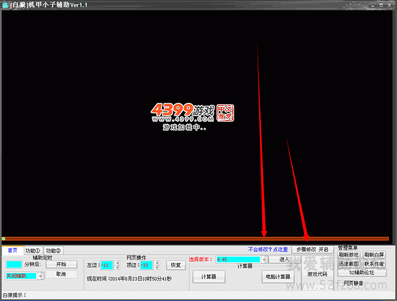Open the 选择版本 dropdown showing 4.45
This screenshot has width=397, height=301.
tap(265, 260)
